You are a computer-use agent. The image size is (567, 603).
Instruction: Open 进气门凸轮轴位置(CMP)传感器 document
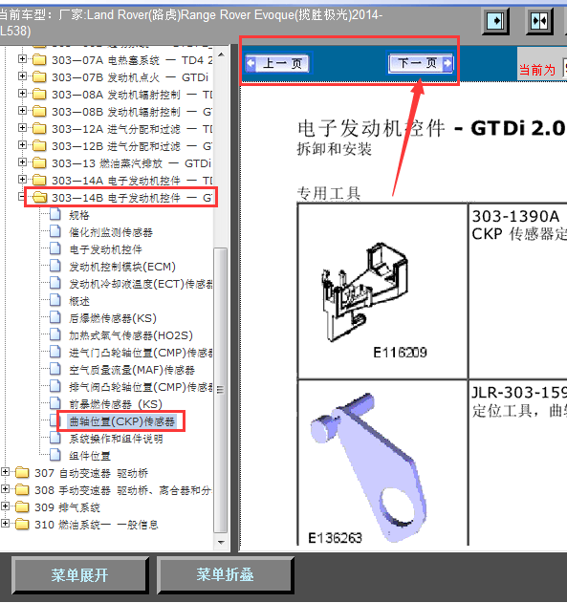click(x=141, y=353)
